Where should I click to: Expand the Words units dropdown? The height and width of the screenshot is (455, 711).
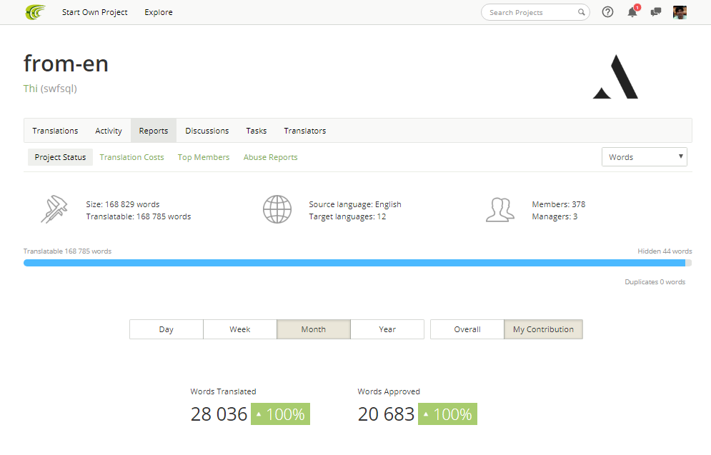(x=645, y=157)
